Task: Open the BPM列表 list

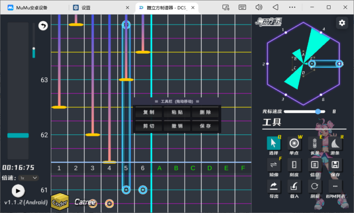Action: 335,186
